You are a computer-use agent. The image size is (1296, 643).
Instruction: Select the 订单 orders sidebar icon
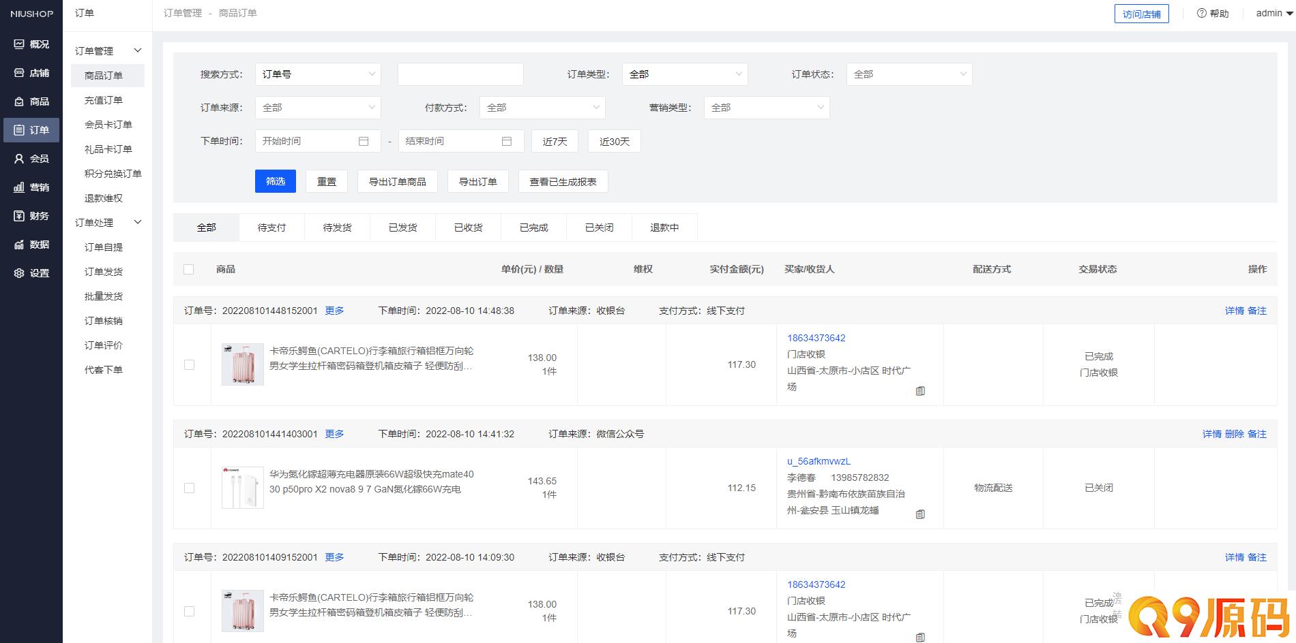tap(19, 130)
